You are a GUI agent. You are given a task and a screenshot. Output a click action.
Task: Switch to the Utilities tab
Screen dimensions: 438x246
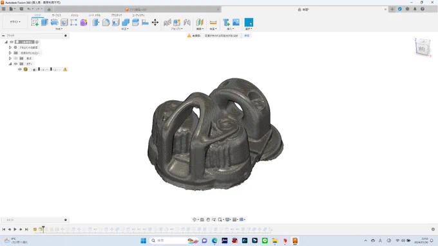point(138,15)
